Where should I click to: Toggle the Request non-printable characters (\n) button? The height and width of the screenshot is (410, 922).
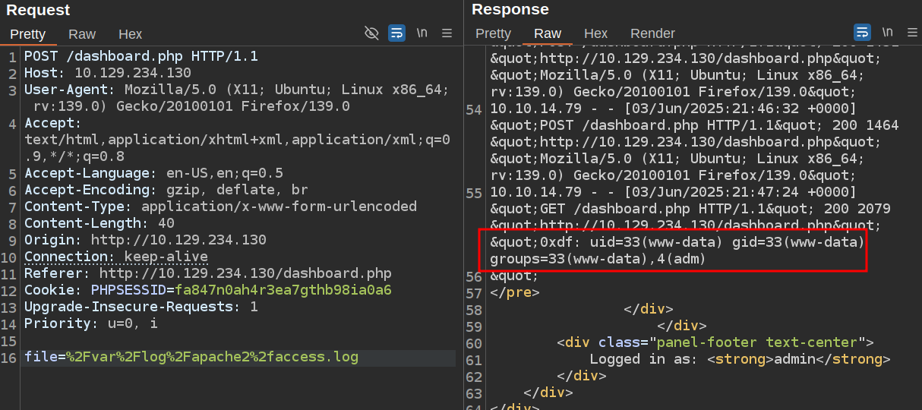(422, 33)
